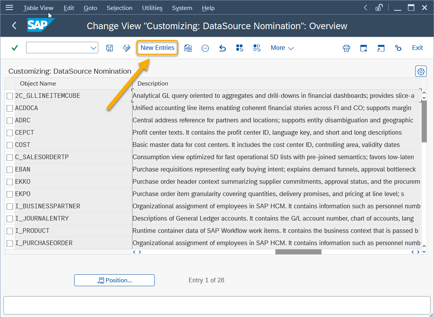Check the I_PRODUCT row checkbox

click(10, 231)
